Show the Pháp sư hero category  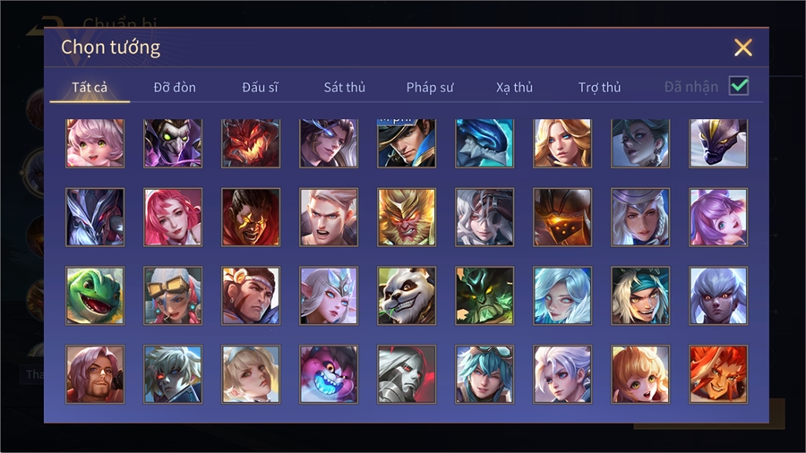tap(430, 88)
